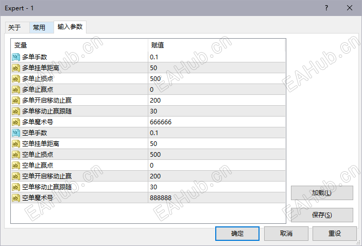Select the 输入参数 tab
Viewport: 362px width, 246px height.
coord(70,27)
